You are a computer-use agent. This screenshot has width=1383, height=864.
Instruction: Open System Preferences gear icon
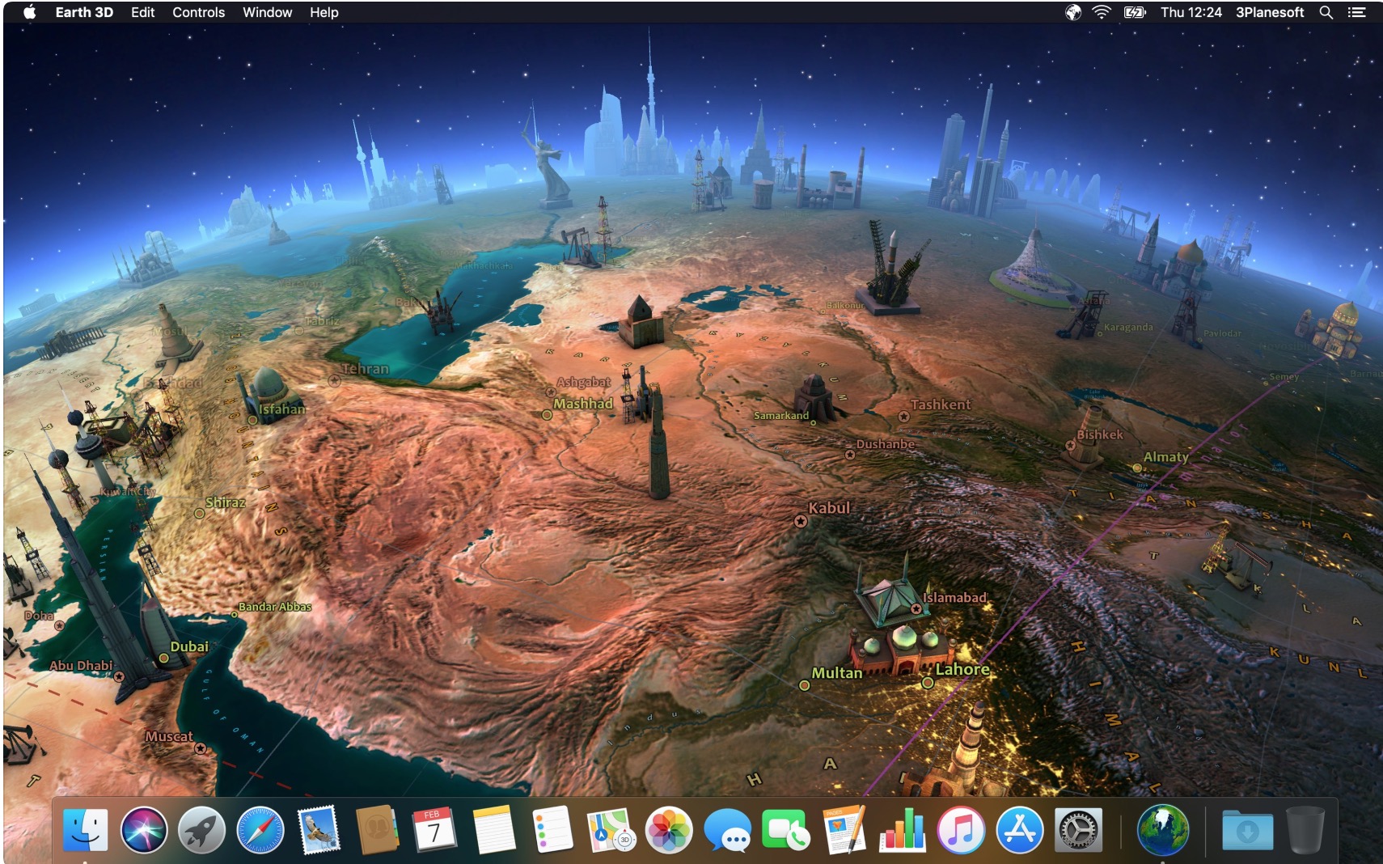coord(1077,829)
